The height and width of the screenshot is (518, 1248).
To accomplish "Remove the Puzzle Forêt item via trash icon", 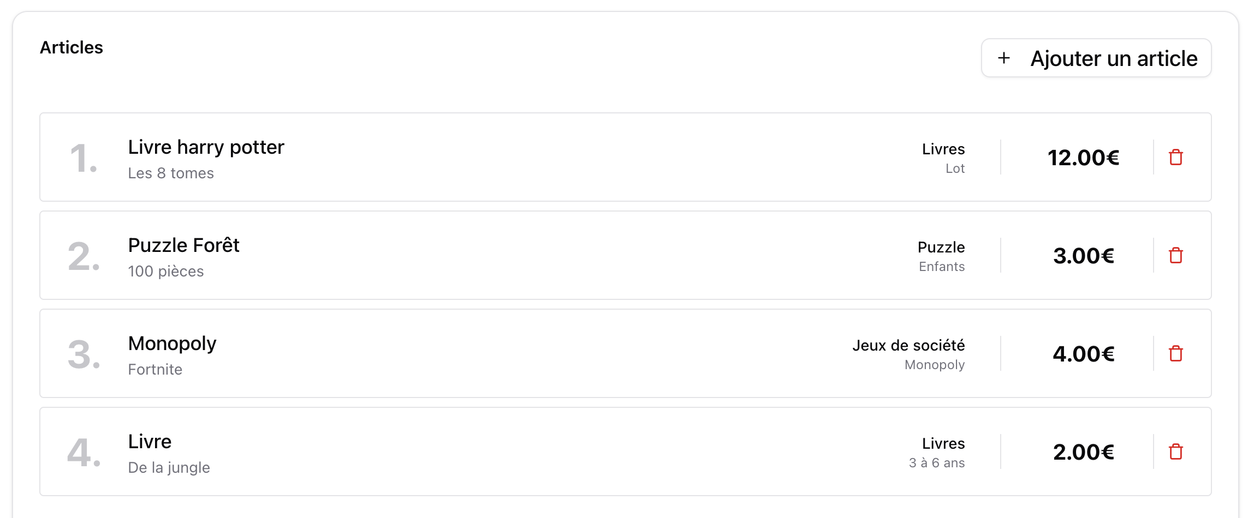I will click(1175, 256).
